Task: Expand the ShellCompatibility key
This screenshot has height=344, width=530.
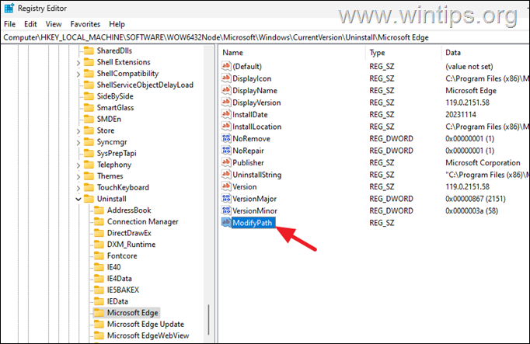Action: pyautogui.click(x=78, y=74)
